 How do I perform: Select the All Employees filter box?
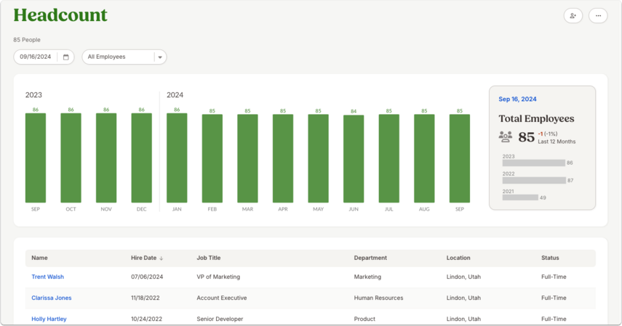coord(124,57)
